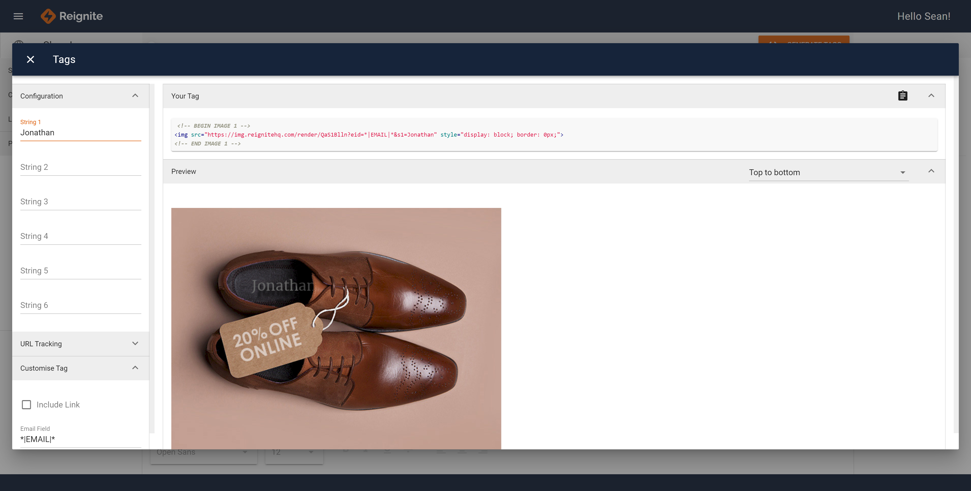The image size is (971, 491).
Task: Open the hamburger navigation menu
Action: pos(18,16)
